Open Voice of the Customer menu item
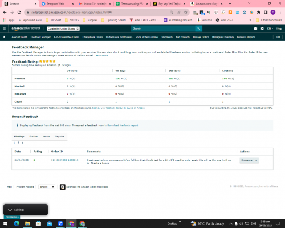285x228 pixels. click(x=147, y=37)
